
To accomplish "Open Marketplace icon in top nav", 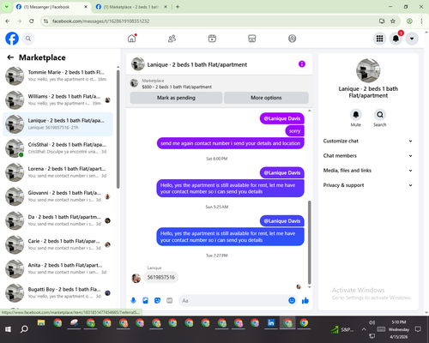I will 252,39.
